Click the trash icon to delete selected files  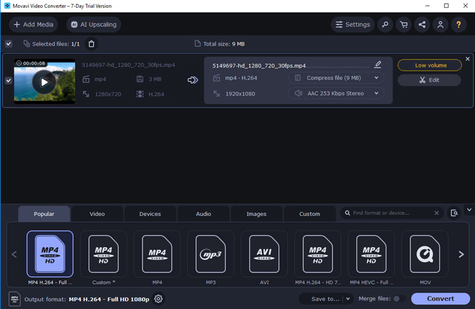(92, 44)
